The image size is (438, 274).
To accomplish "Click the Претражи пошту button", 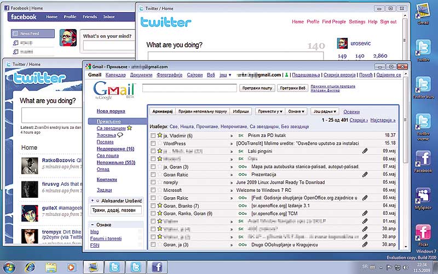I will 257,88.
